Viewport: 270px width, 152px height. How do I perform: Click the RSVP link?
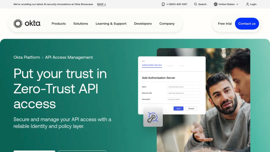(x=101, y=4)
